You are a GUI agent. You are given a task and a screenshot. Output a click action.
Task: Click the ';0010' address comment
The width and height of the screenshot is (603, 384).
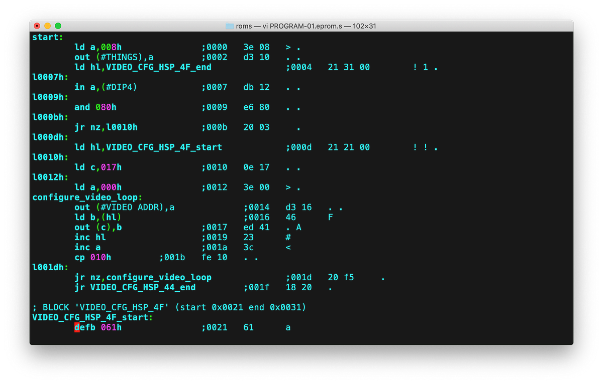point(215,167)
